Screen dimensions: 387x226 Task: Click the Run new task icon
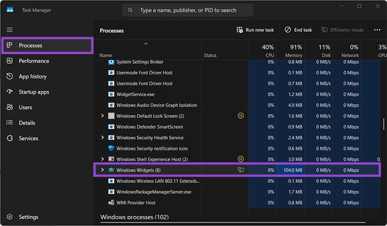pos(239,30)
